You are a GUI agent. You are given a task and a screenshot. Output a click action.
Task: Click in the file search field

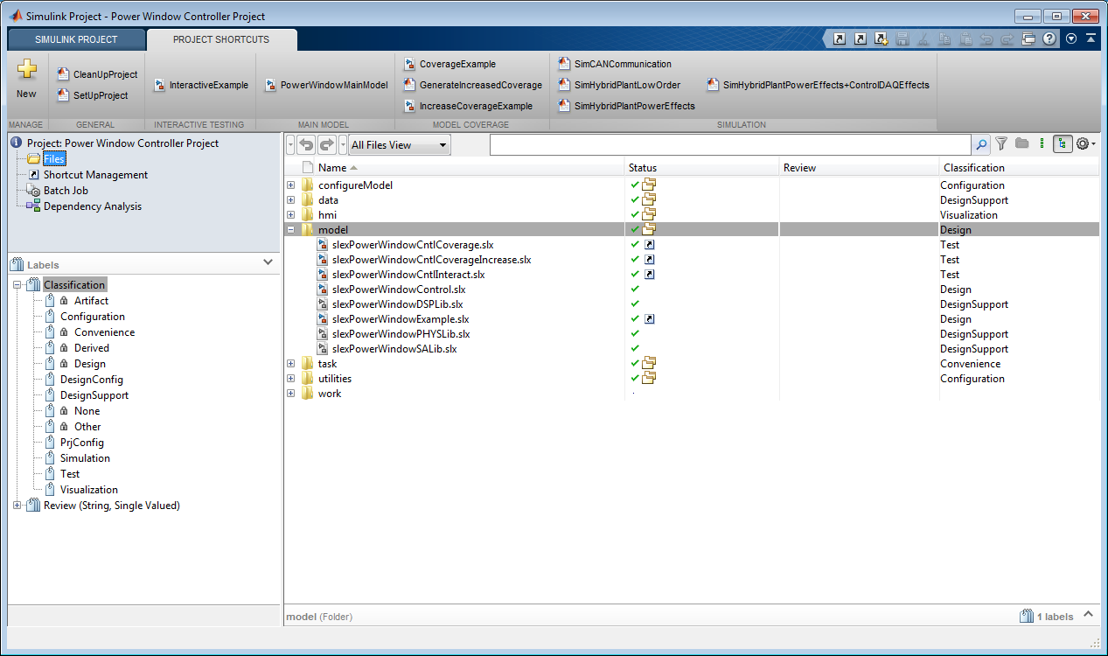[730, 145]
